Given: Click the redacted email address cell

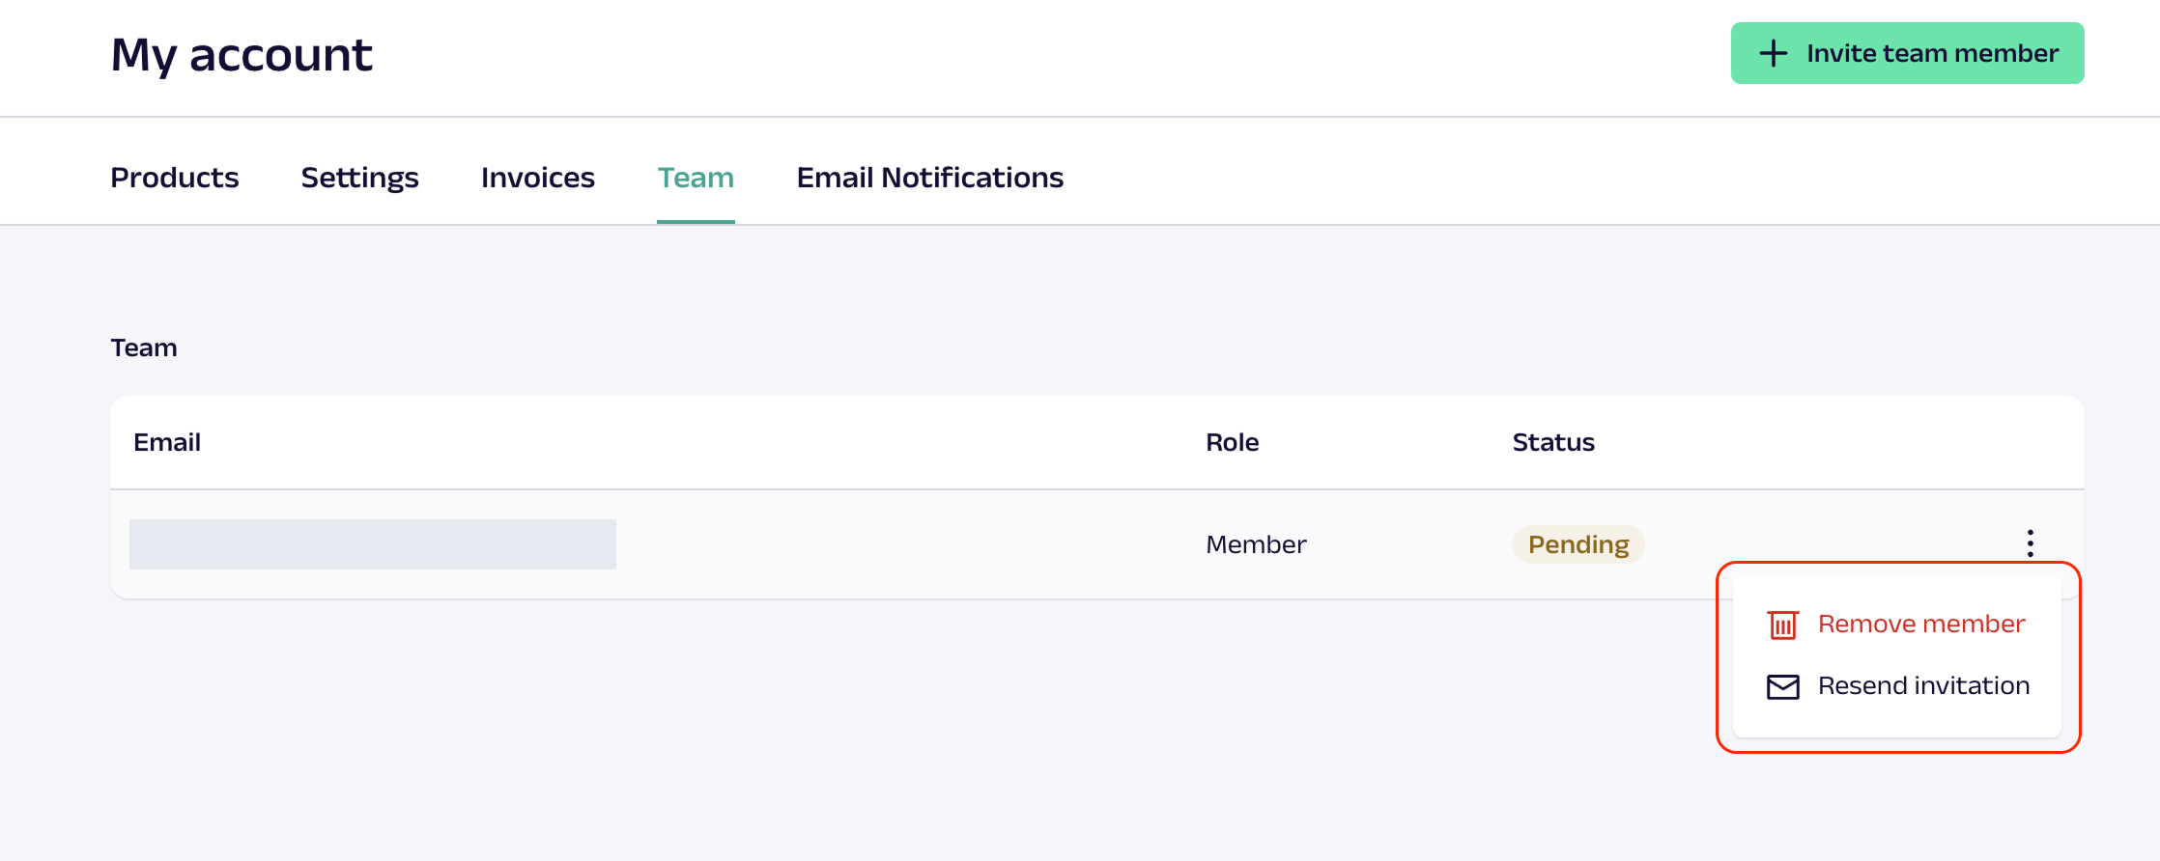Looking at the screenshot, I should click(x=373, y=544).
